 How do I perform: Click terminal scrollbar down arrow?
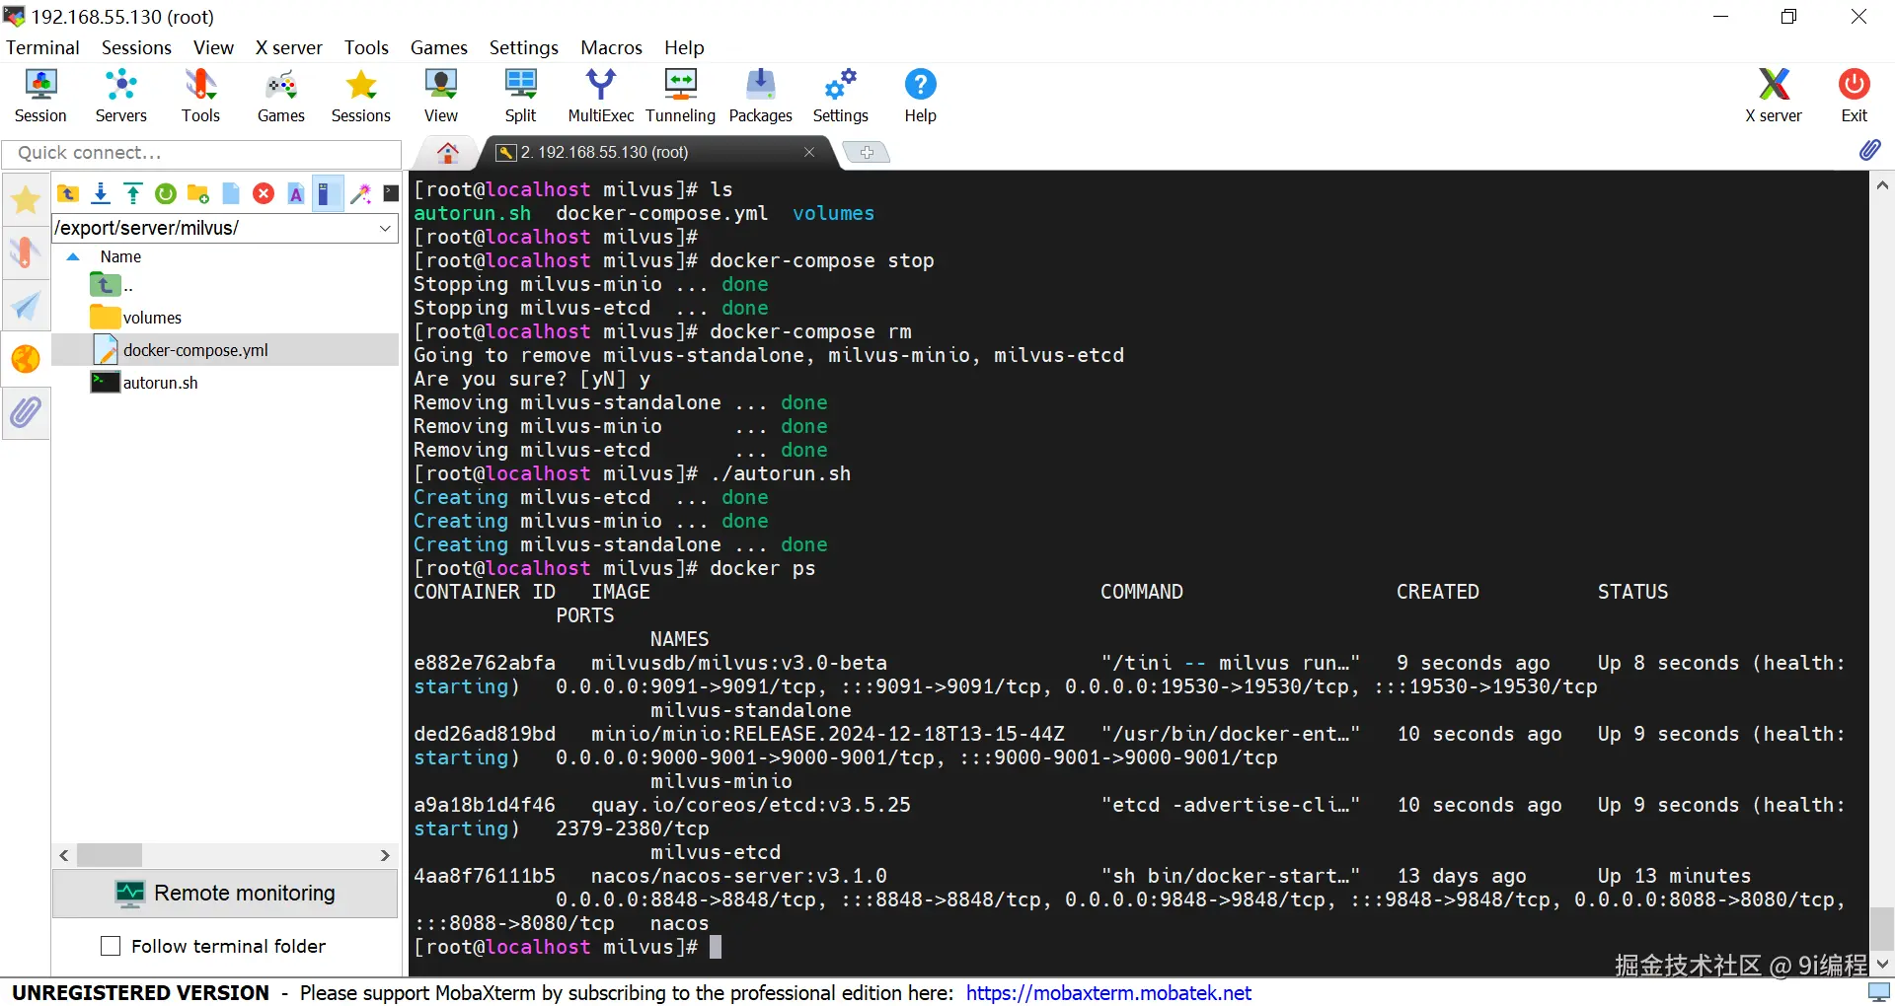(x=1882, y=965)
